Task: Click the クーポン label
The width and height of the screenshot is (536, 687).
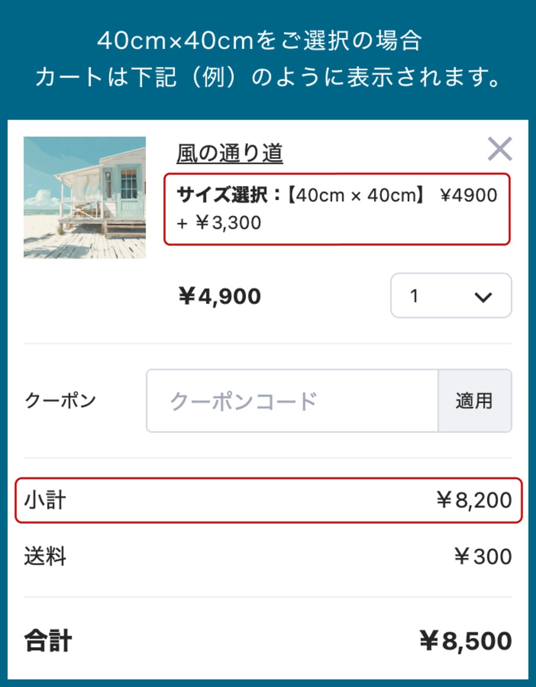Action: [60, 401]
